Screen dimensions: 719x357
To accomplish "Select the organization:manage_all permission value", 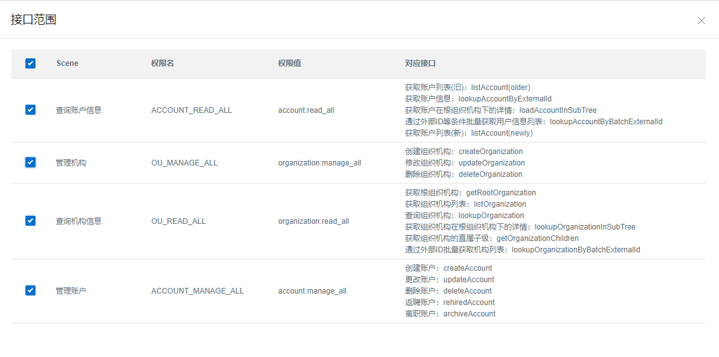I will [x=319, y=163].
